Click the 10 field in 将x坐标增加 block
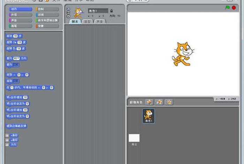 25,97
